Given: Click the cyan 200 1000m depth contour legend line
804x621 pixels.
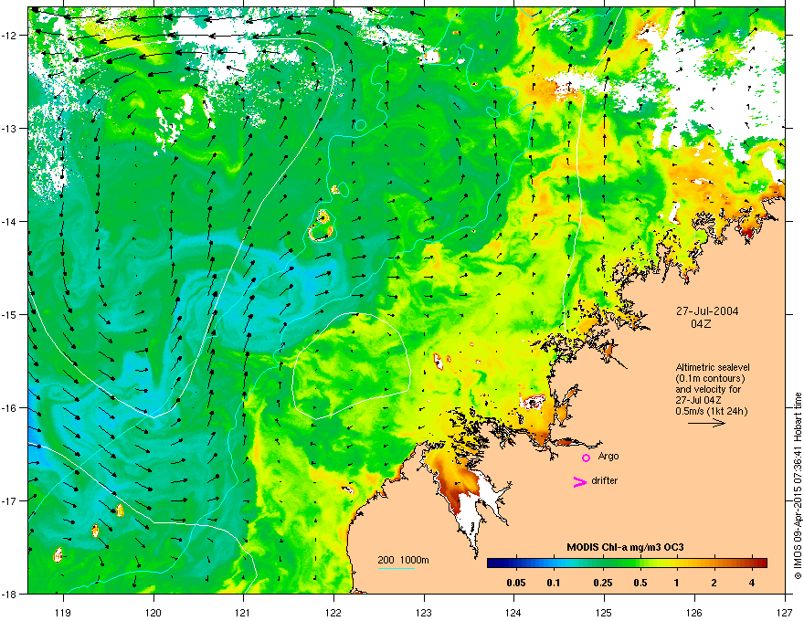Looking at the screenshot, I should point(396,568).
